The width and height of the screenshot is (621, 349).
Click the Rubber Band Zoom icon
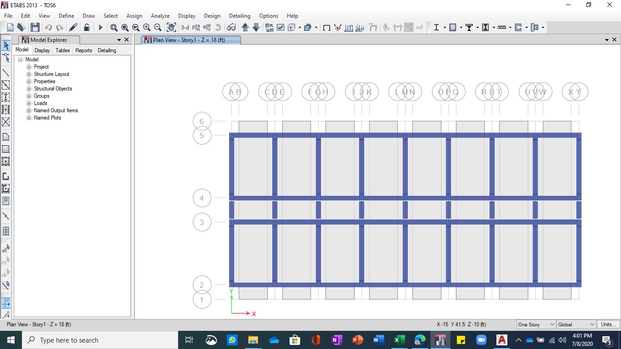tap(114, 27)
